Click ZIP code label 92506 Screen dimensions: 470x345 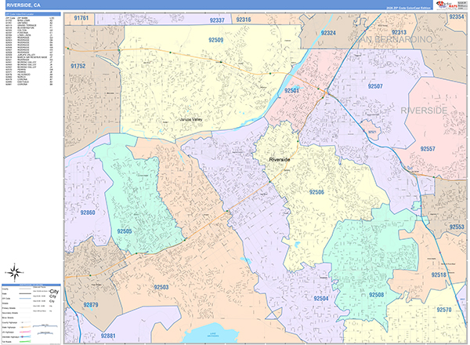pyautogui.click(x=316, y=192)
